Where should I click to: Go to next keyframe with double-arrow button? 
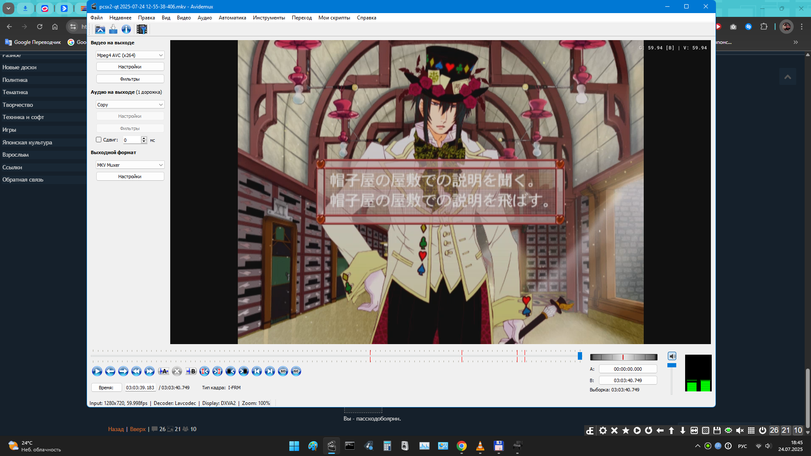150,371
